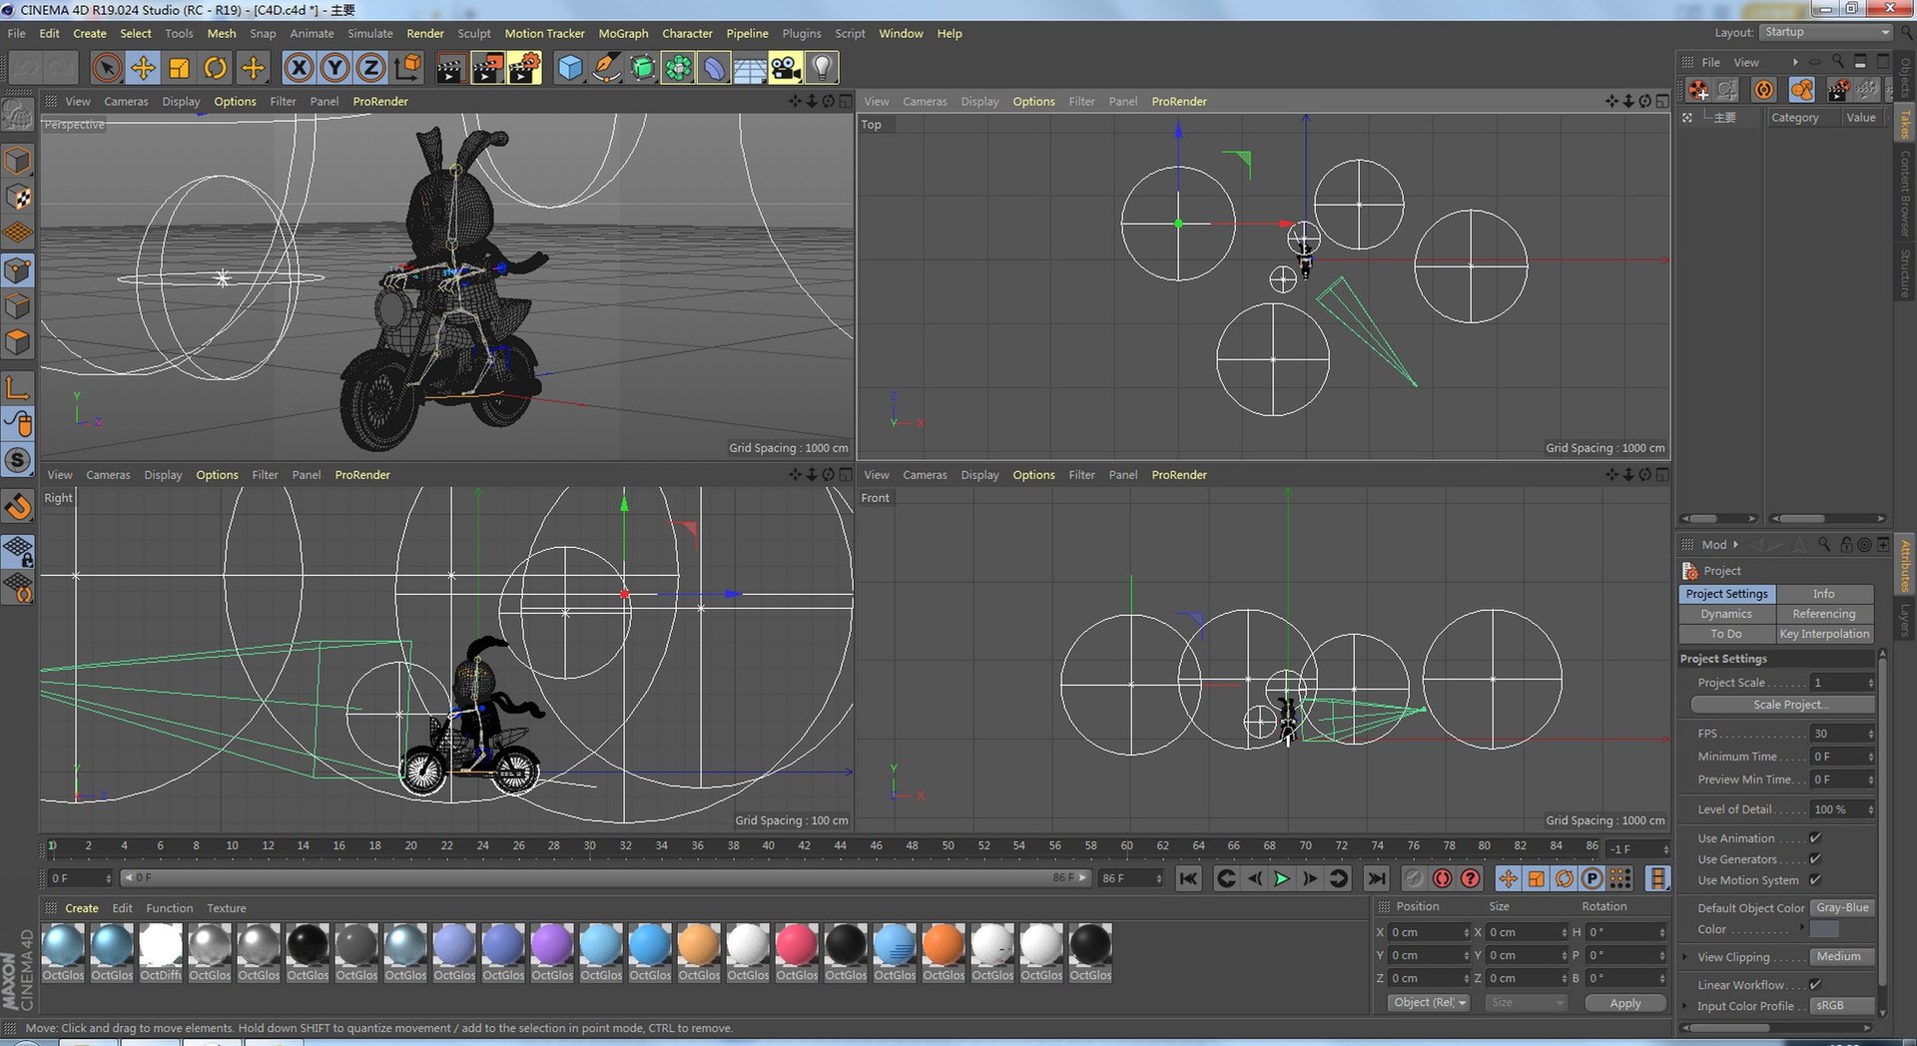This screenshot has width=1917, height=1046.
Task: Click Render View clapperboard icon
Action: point(450,68)
